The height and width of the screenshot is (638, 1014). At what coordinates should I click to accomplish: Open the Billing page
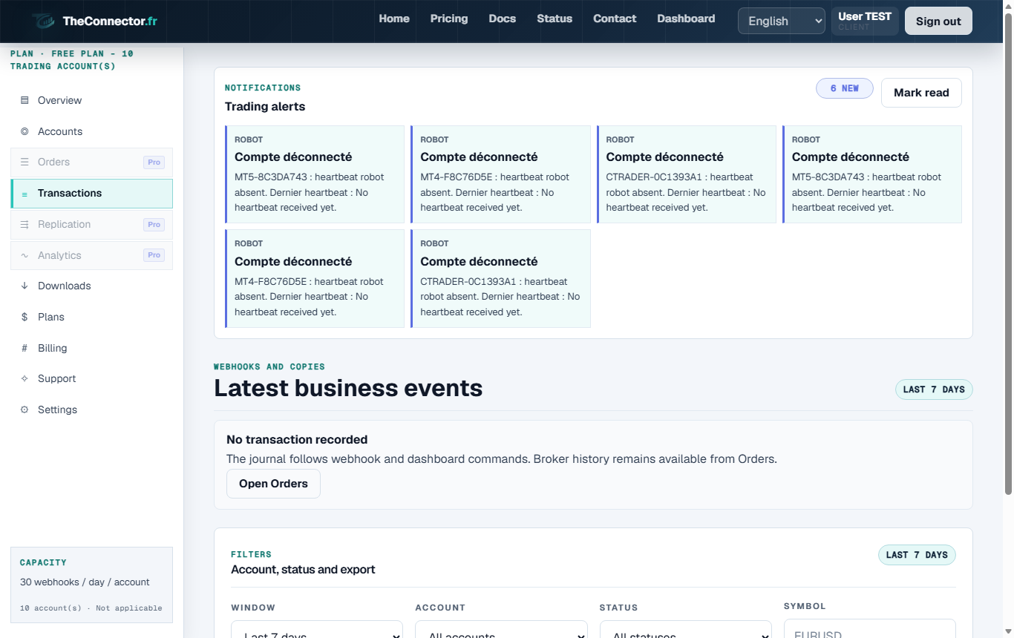point(92,348)
